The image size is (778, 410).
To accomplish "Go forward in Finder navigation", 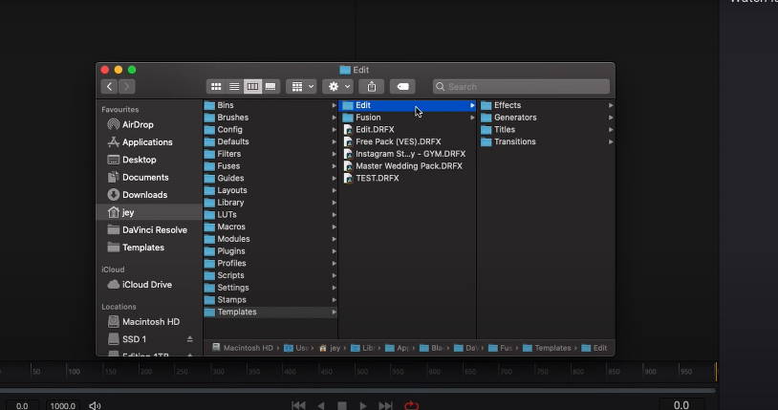I will [126, 86].
